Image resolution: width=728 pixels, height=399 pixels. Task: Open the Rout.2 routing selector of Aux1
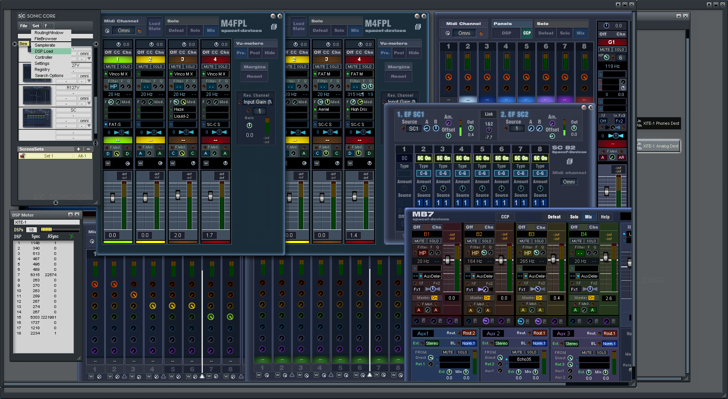coord(469,333)
